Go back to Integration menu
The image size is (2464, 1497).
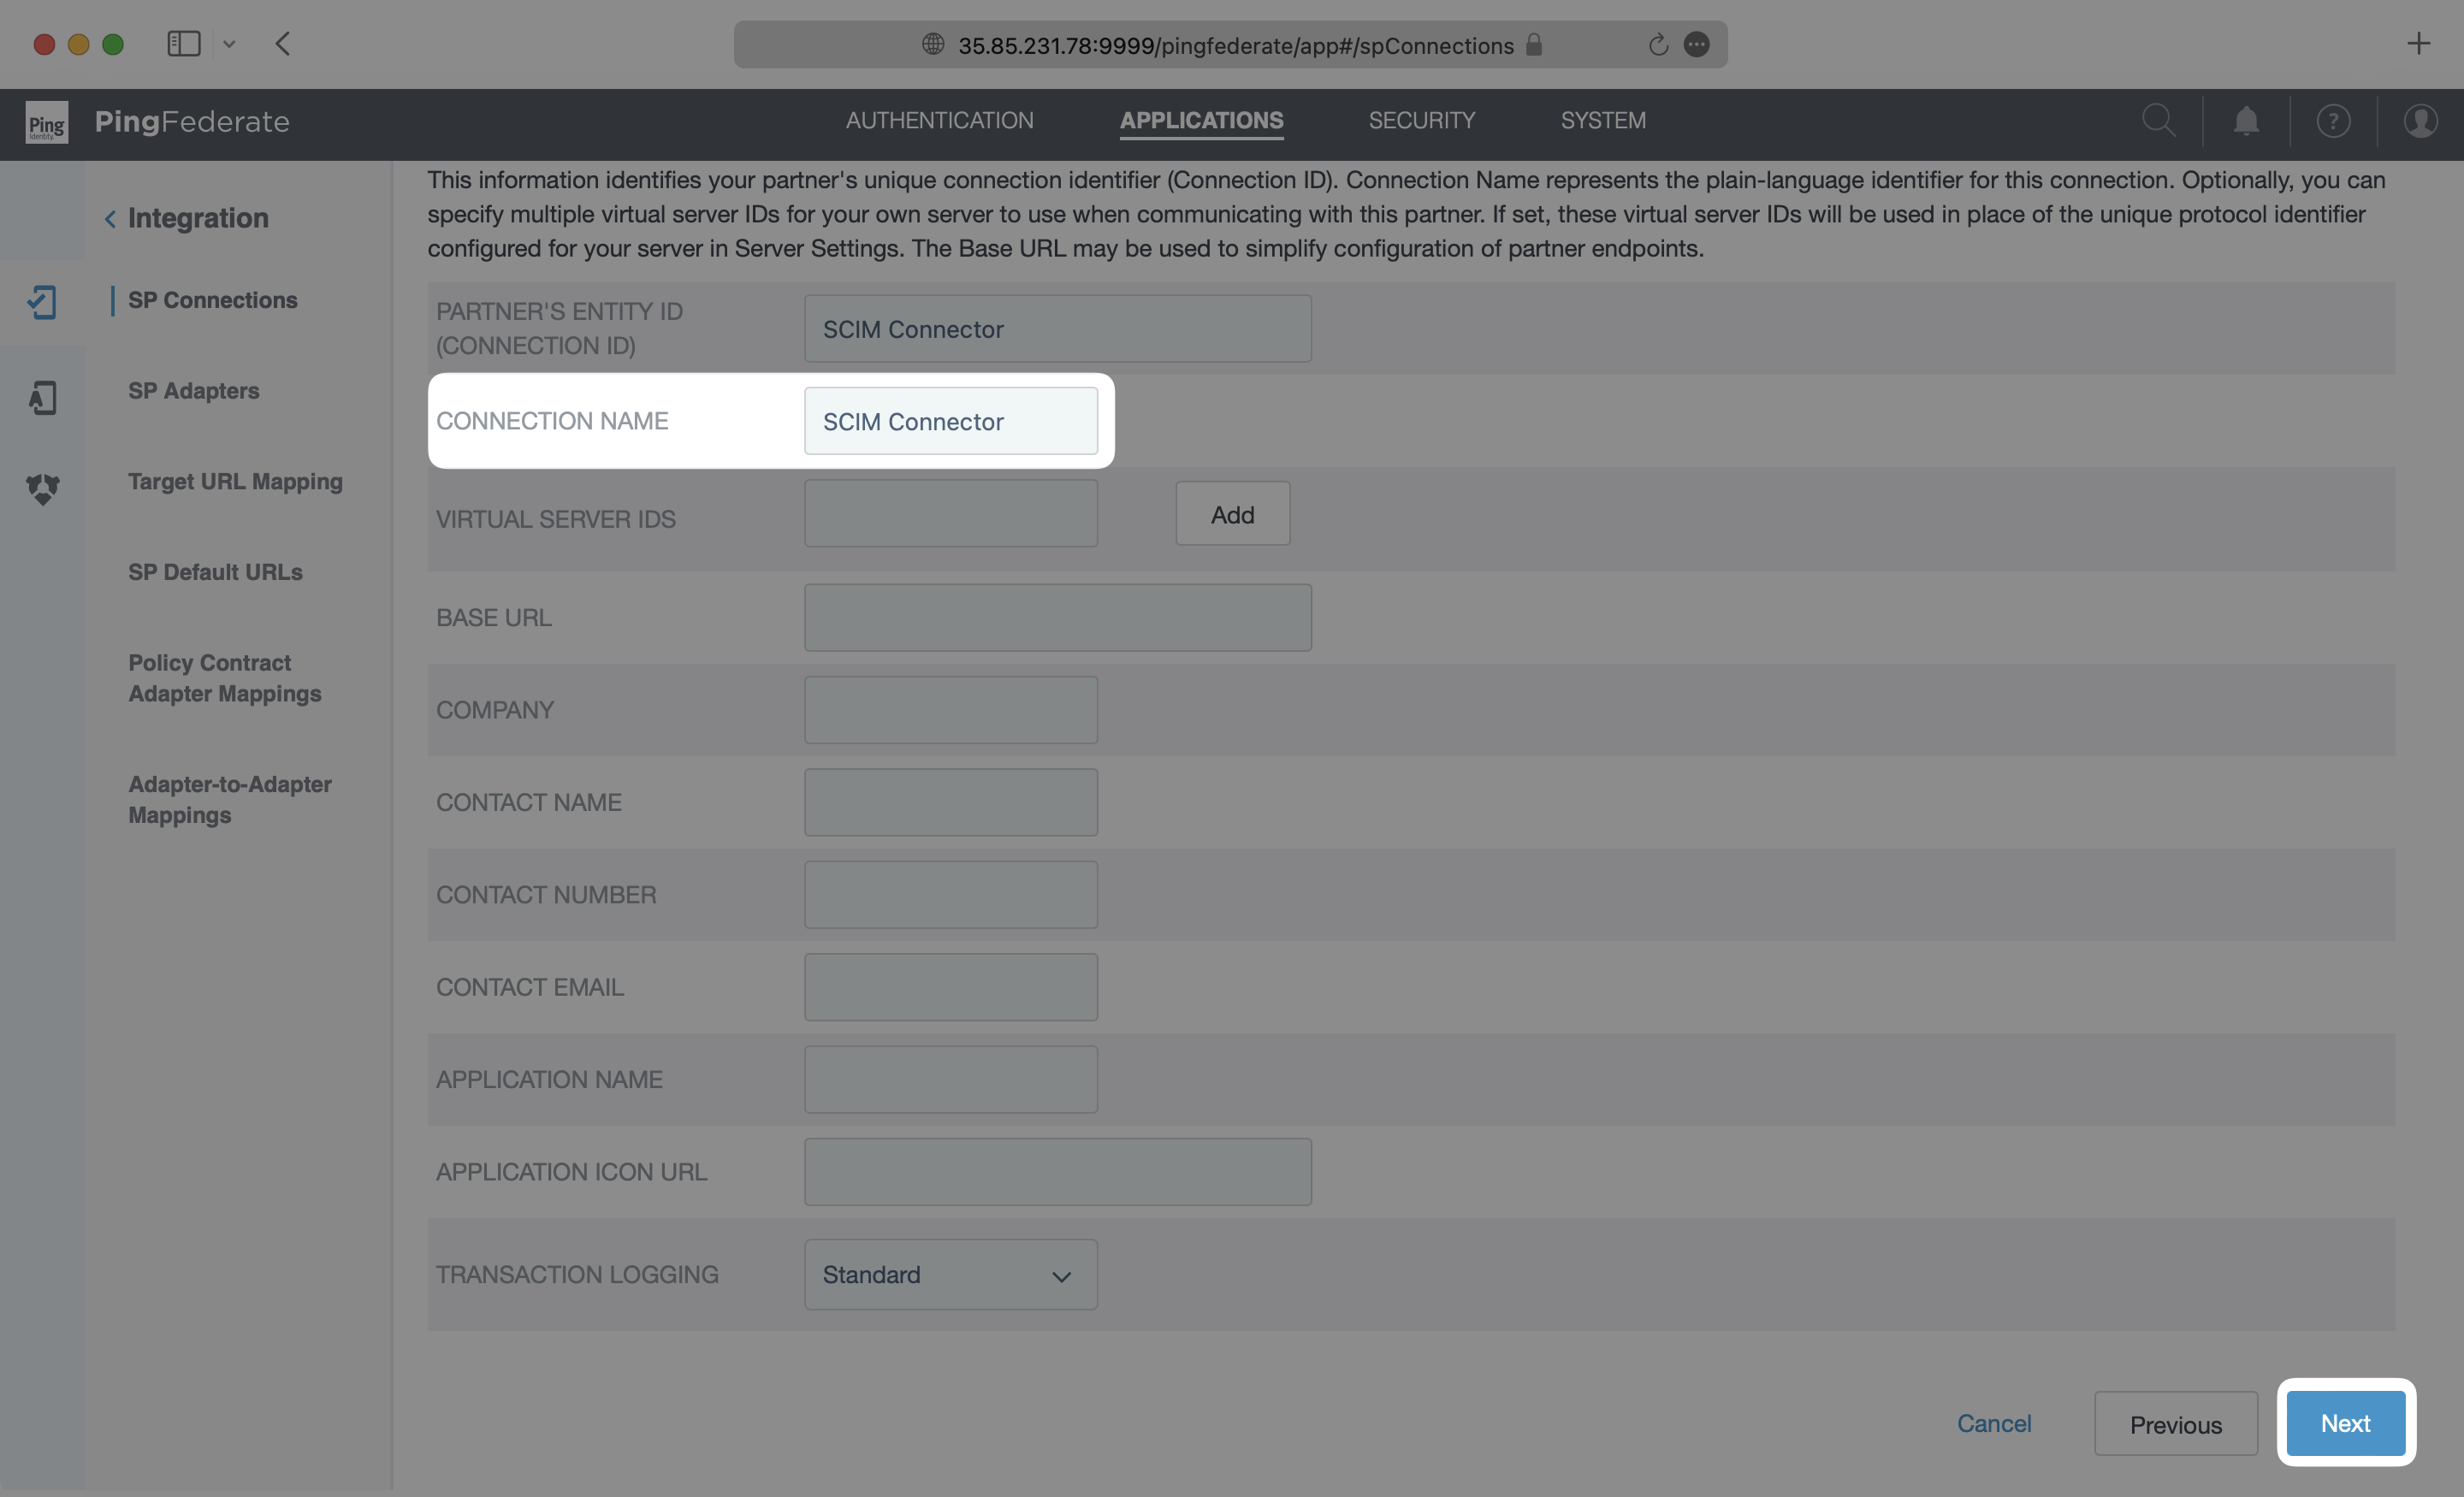click(187, 218)
